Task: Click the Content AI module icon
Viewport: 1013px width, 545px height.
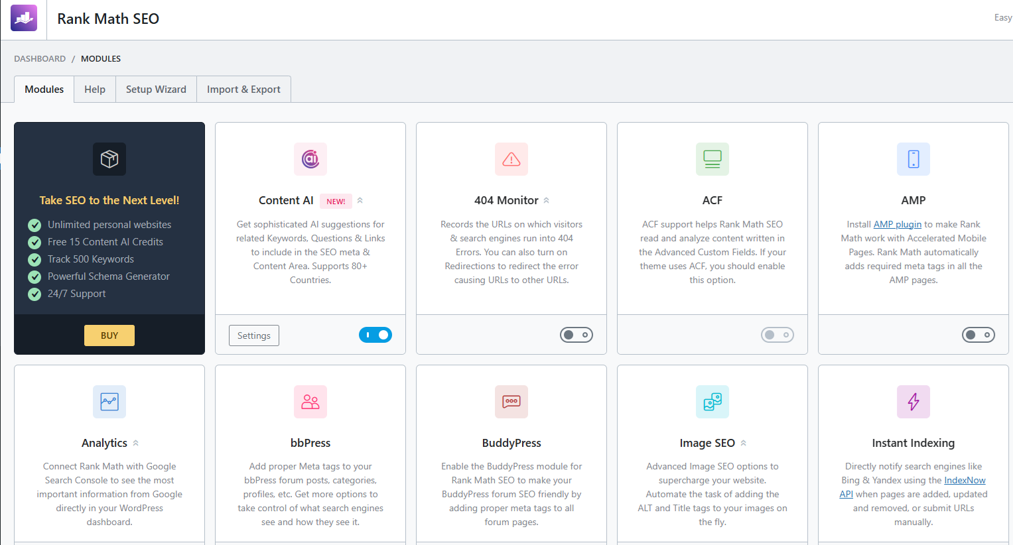Action: pyautogui.click(x=310, y=159)
